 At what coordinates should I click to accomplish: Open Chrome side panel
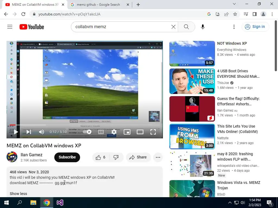point(255,14)
